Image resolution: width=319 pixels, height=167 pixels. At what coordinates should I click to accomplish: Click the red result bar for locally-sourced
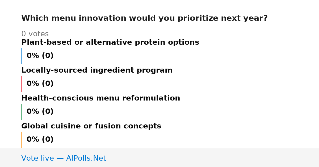click(21, 84)
